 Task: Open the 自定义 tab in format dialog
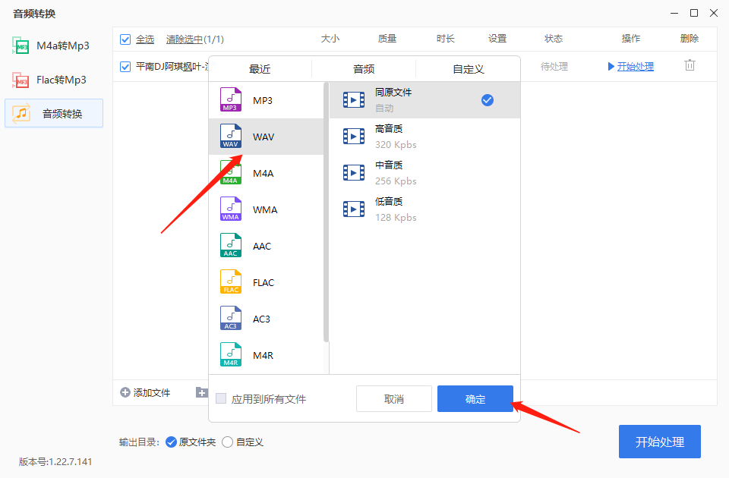(x=469, y=69)
